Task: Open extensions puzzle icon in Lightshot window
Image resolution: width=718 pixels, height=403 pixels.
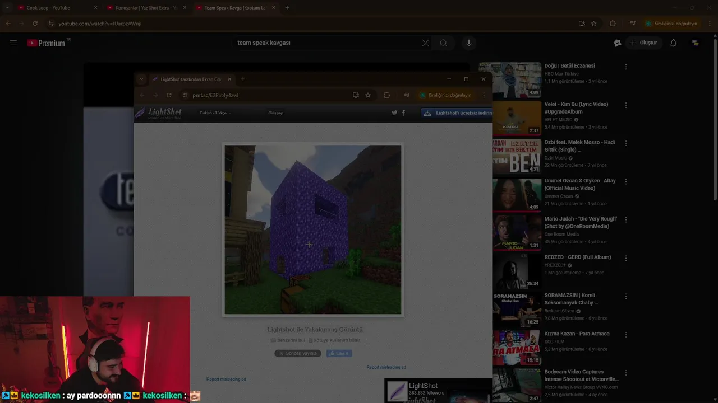Action: click(386, 95)
